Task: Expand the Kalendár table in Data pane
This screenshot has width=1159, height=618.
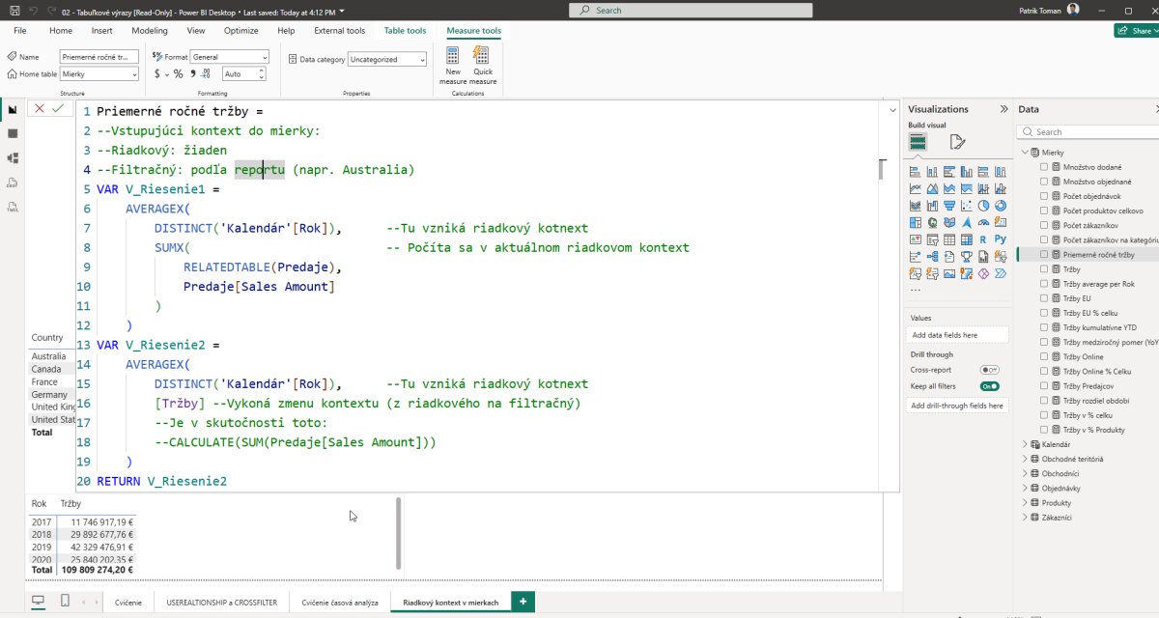Action: [1025, 444]
